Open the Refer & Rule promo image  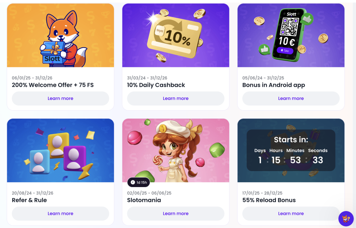pyautogui.click(x=60, y=150)
